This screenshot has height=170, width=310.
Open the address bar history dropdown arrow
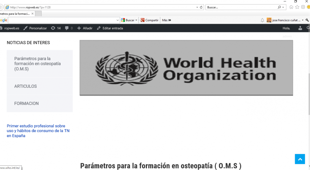point(197,7)
